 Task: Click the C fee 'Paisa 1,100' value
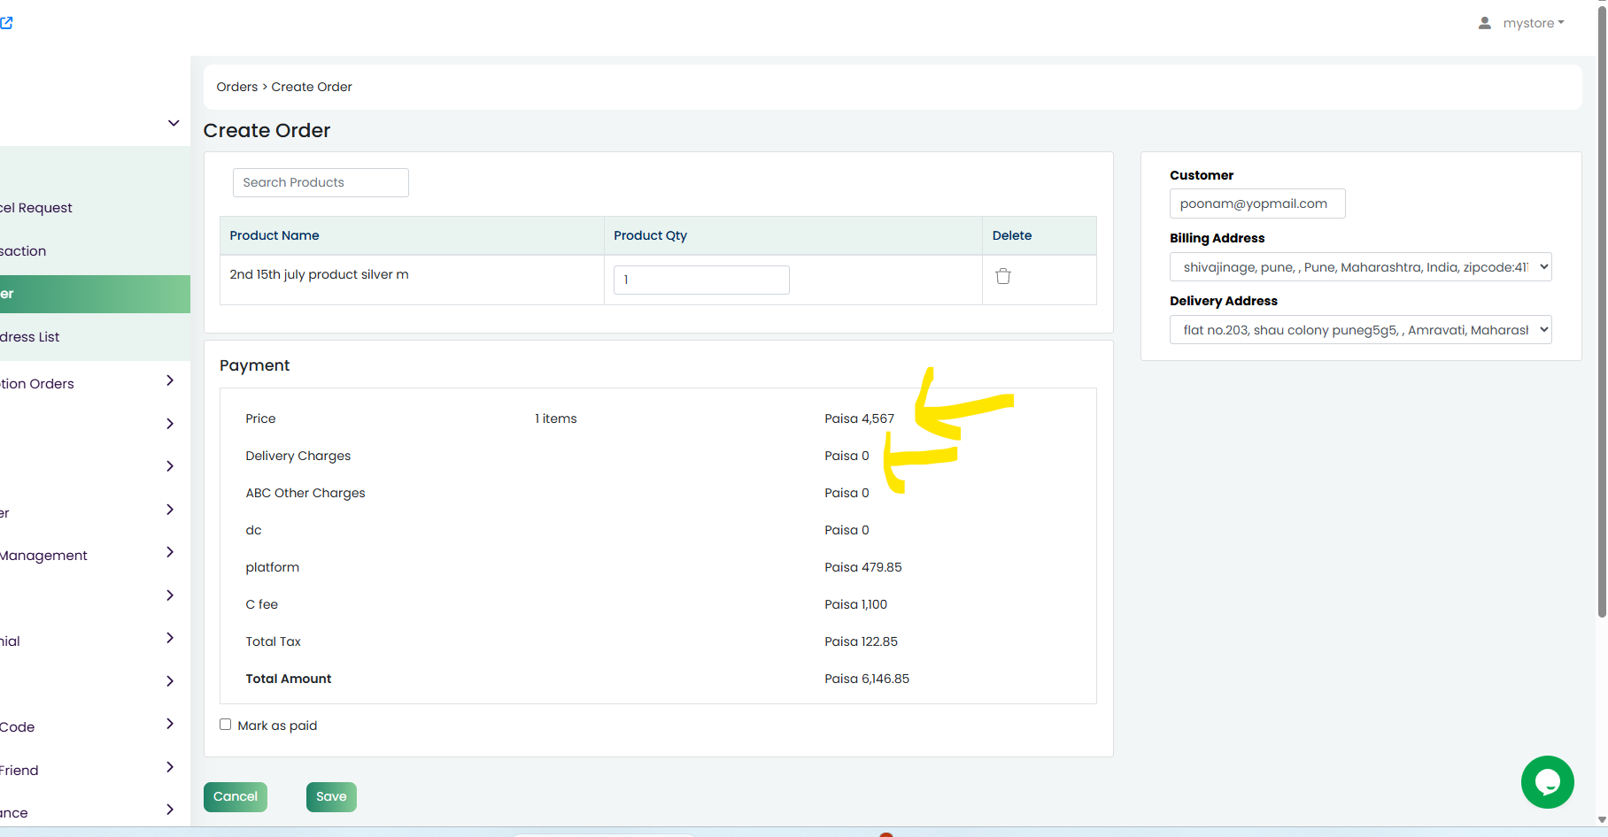click(x=855, y=604)
